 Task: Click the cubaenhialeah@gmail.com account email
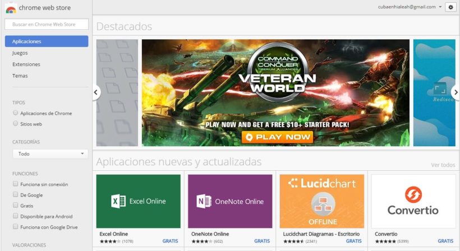click(x=407, y=7)
